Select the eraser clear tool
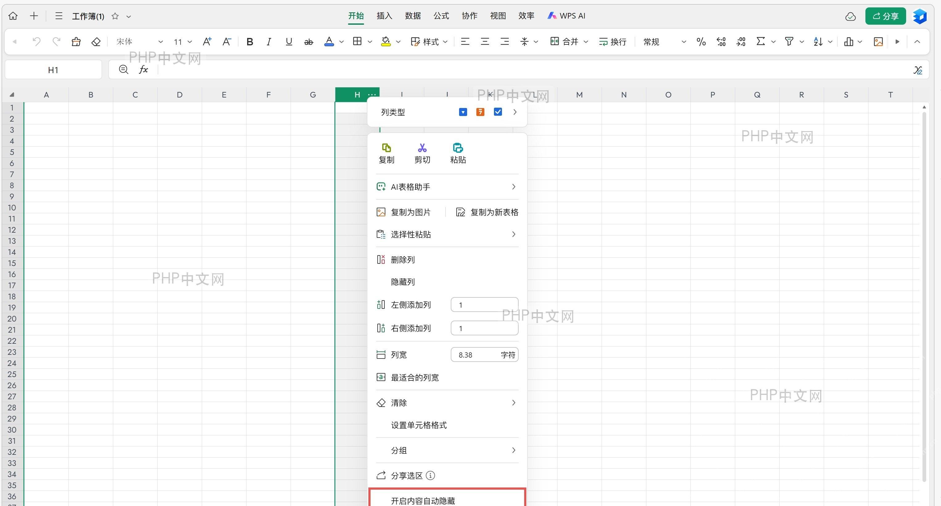This screenshot has width=941, height=506. pyautogui.click(x=96, y=42)
